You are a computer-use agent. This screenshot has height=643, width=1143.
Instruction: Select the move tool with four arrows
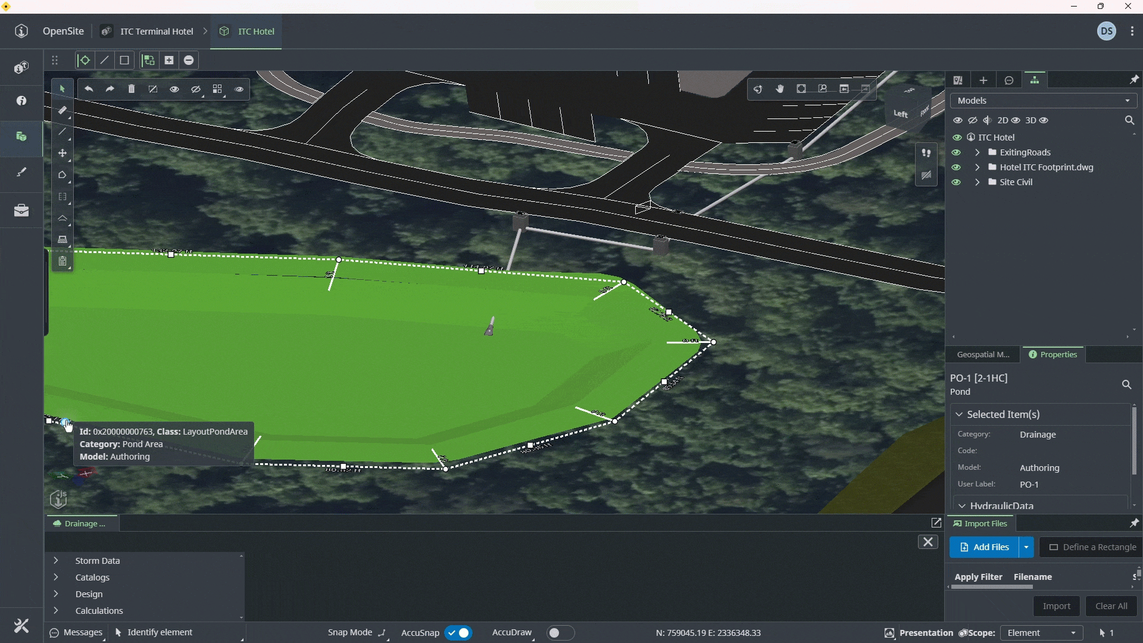pos(63,154)
